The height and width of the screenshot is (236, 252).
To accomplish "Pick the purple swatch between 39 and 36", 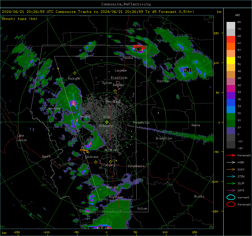I will [x=231, y=95].
